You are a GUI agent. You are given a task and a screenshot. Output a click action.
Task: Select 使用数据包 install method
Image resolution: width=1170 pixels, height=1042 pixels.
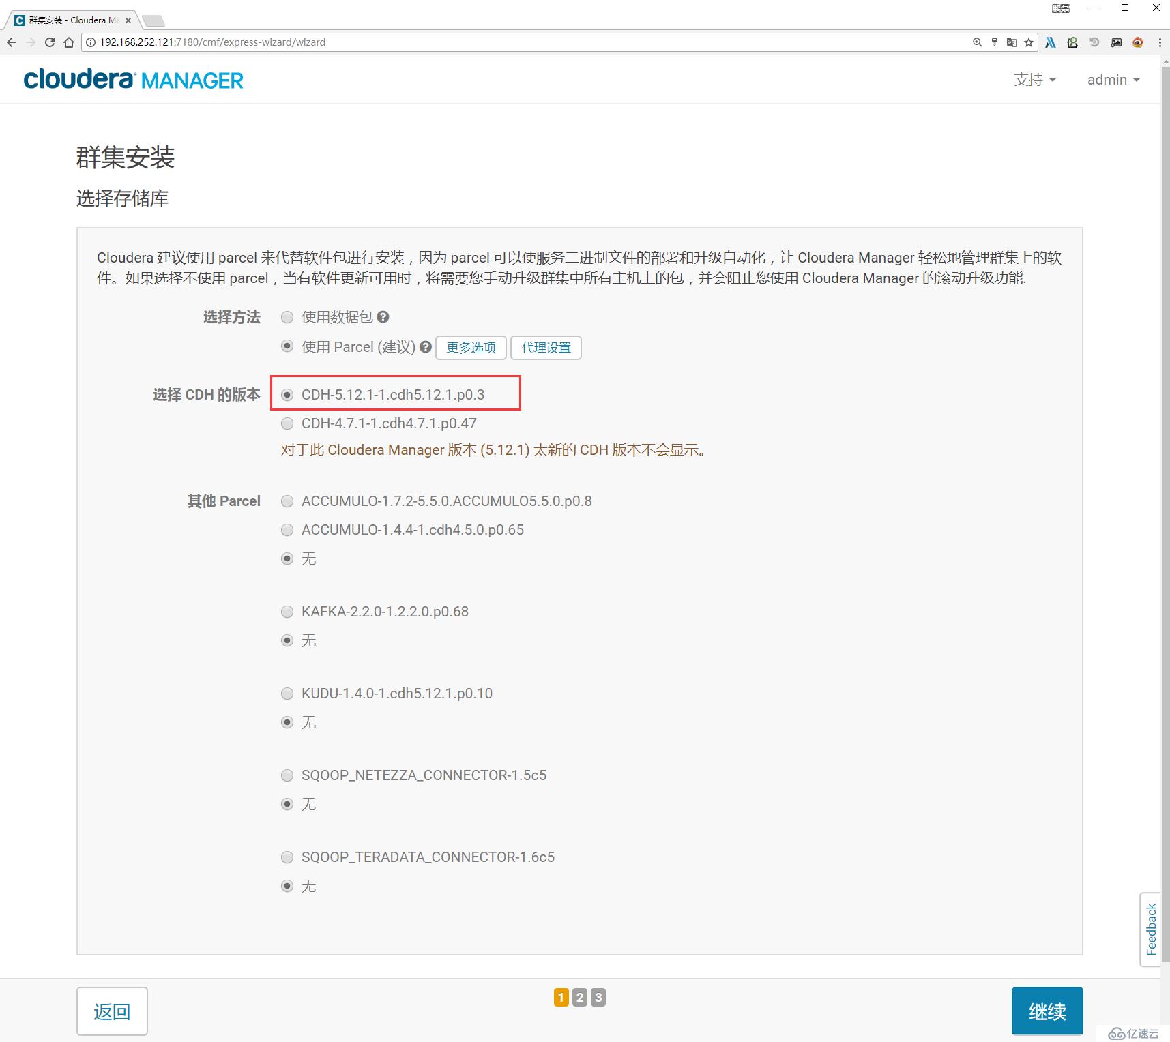(287, 317)
